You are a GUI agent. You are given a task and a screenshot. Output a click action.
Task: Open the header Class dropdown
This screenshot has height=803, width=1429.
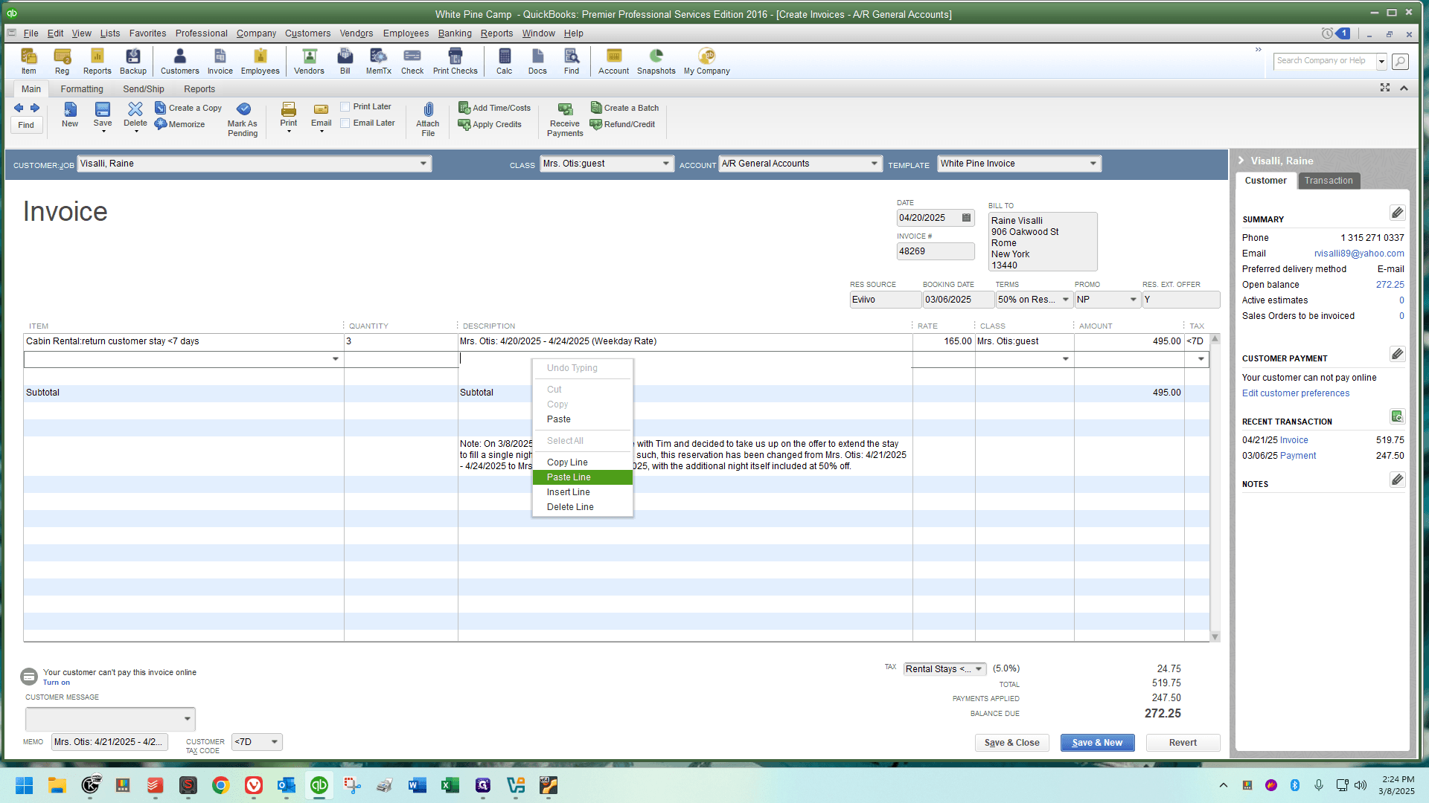click(x=665, y=164)
